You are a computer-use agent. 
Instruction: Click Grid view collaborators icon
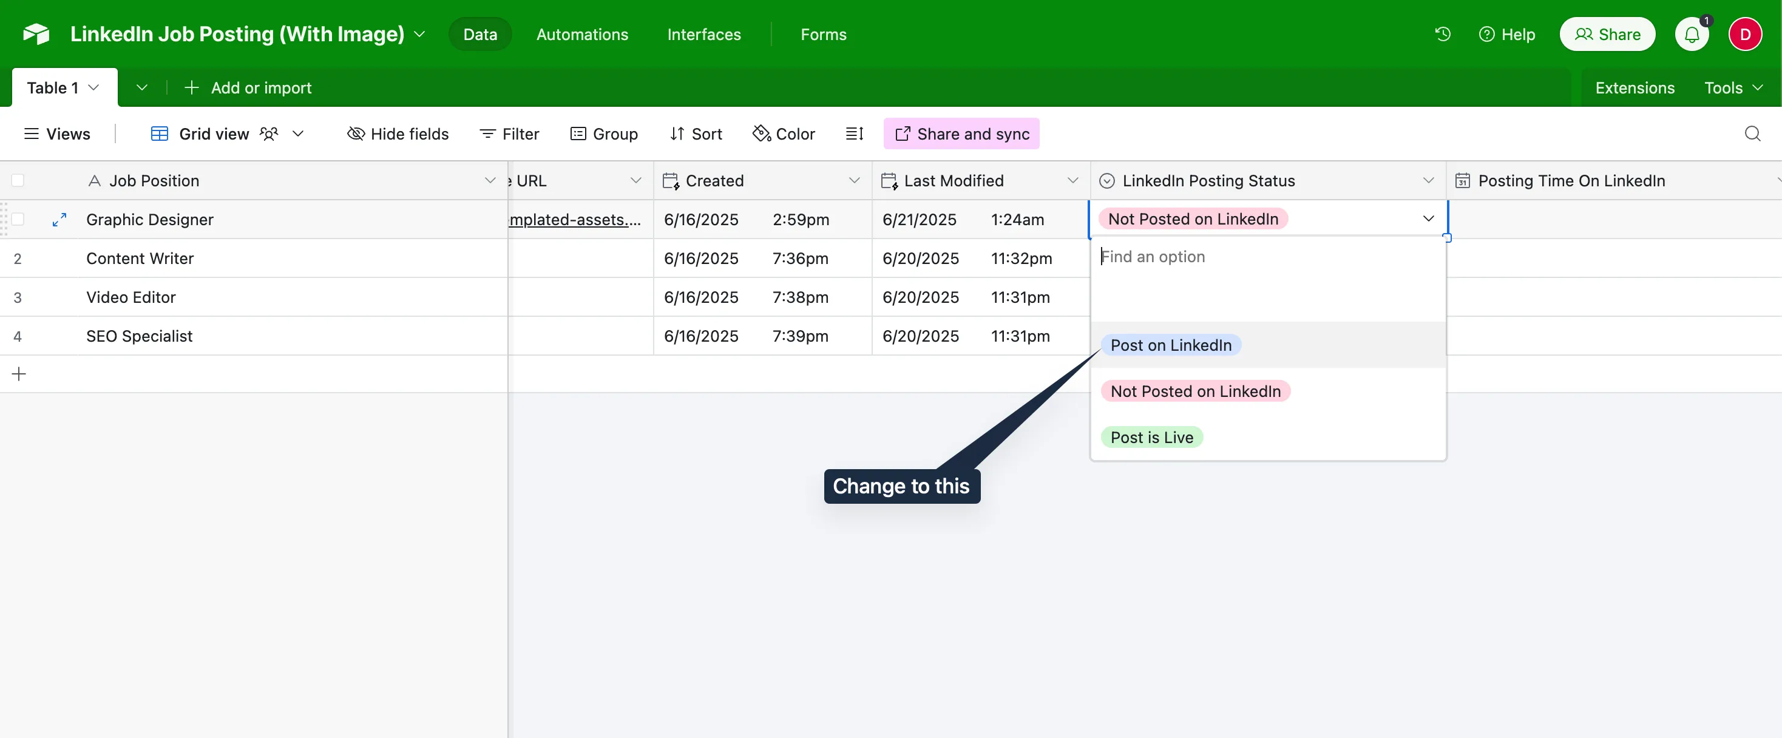click(x=269, y=134)
